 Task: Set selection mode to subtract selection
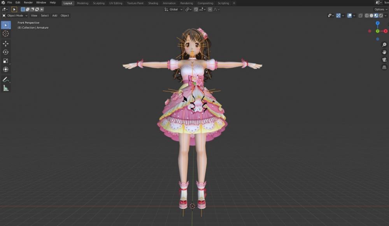click(x=32, y=9)
